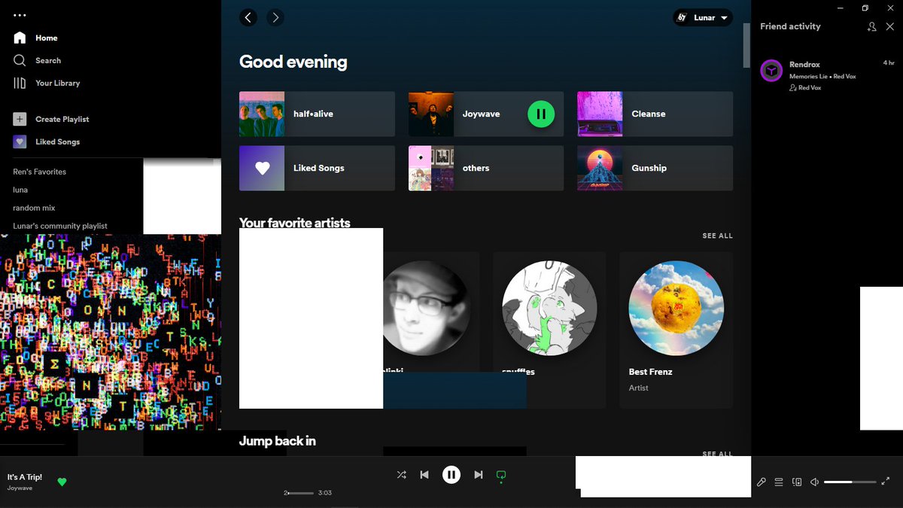
Task: Pause Joywave using green card button
Action: click(541, 114)
